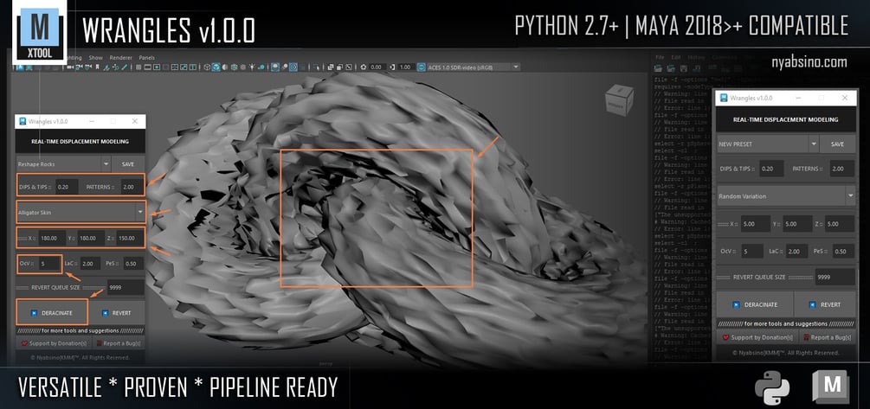Open the Renderer menu in viewport panel
The height and width of the screenshot is (409, 870).
120,58
